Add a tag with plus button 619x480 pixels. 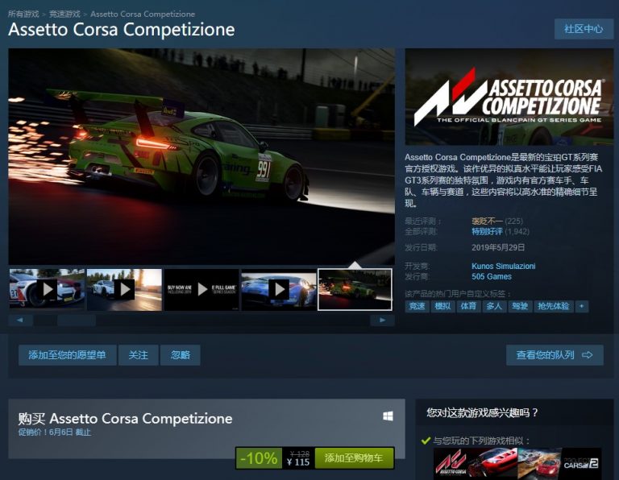[582, 306]
